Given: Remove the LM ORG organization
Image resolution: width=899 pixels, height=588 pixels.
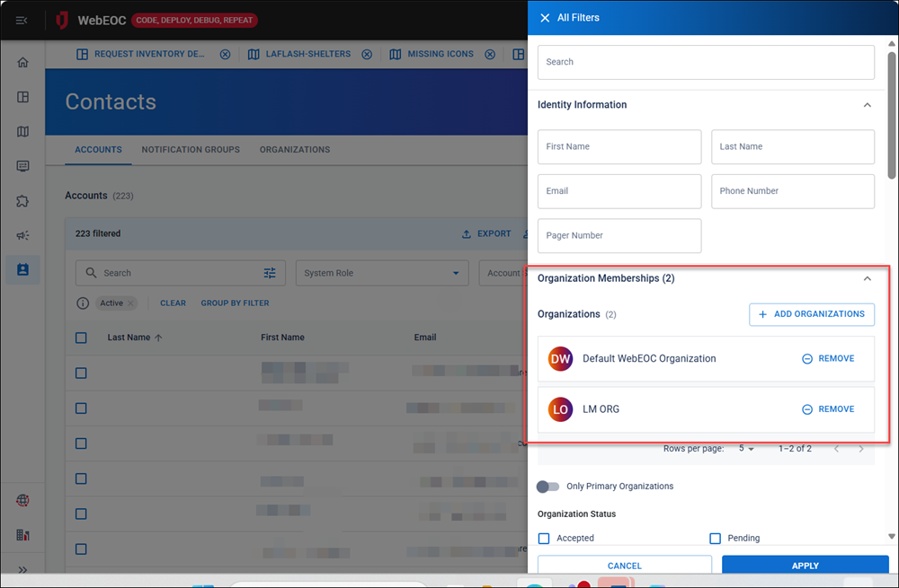Looking at the screenshot, I should [828, 409].
